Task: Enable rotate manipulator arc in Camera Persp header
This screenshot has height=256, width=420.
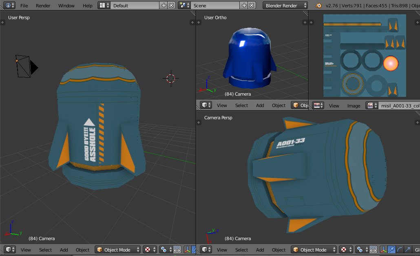Action: 400,249
